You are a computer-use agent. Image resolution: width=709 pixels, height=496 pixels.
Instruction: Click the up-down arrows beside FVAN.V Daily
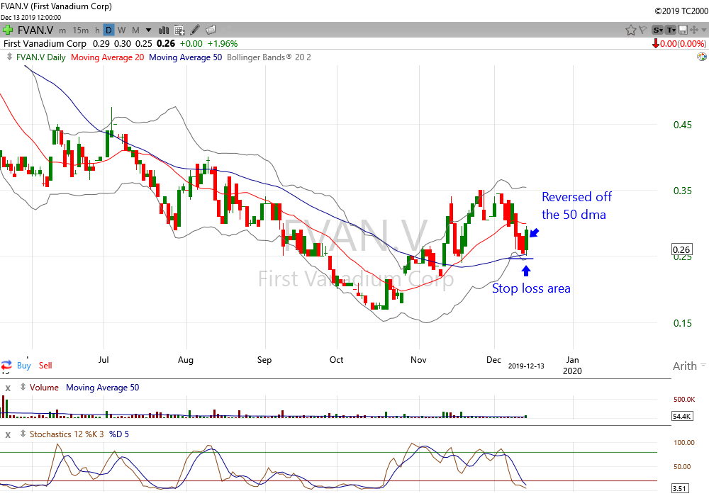(x=9, y=57)
